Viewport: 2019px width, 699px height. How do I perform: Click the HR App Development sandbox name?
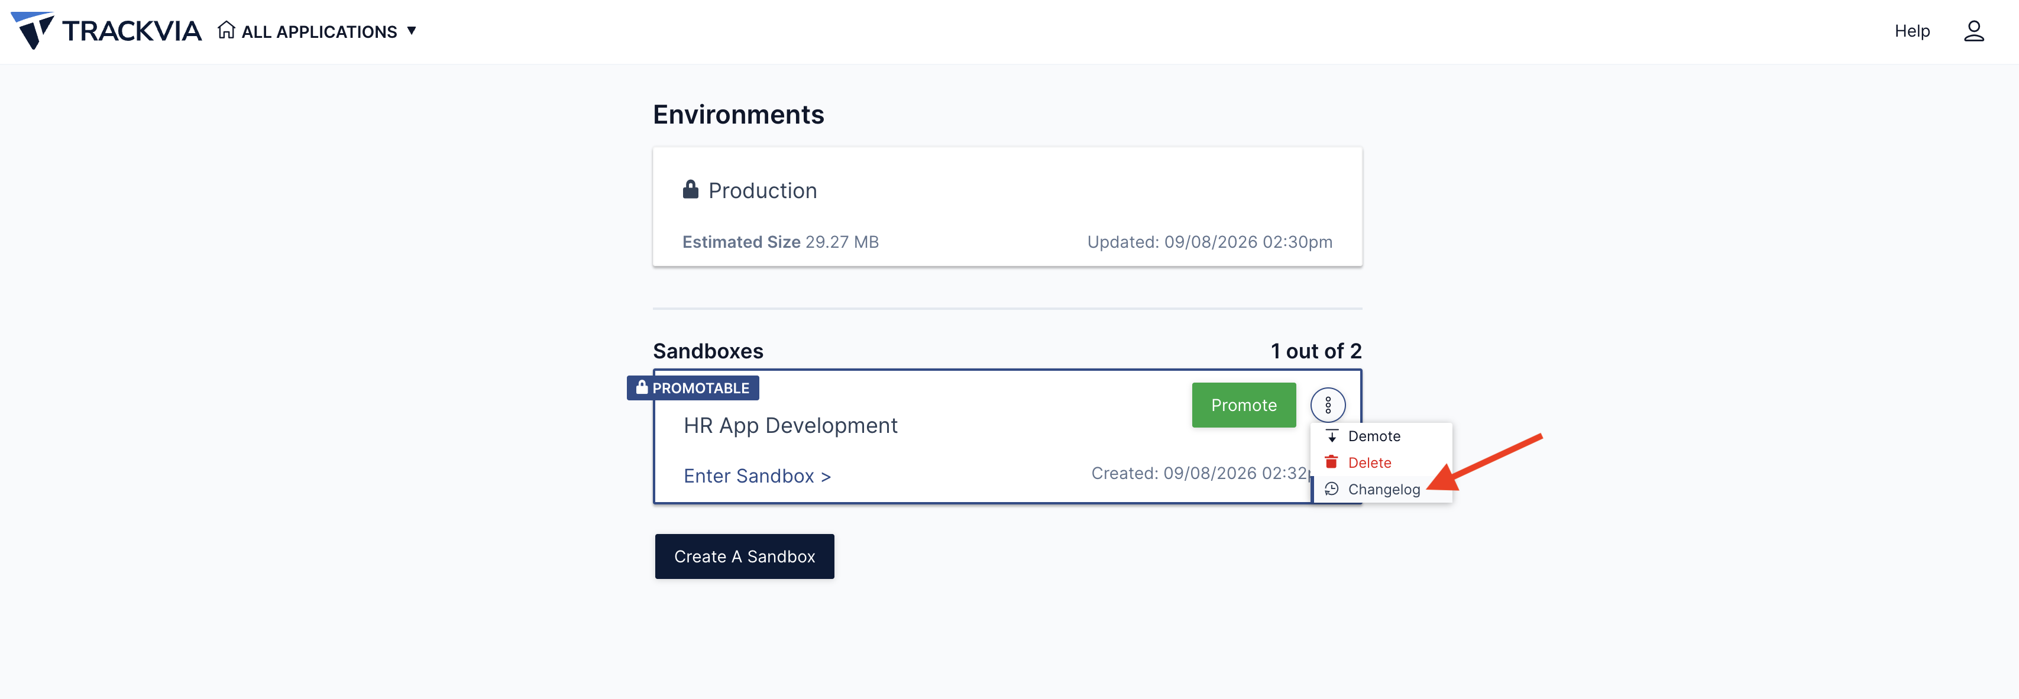pos(790,426)
